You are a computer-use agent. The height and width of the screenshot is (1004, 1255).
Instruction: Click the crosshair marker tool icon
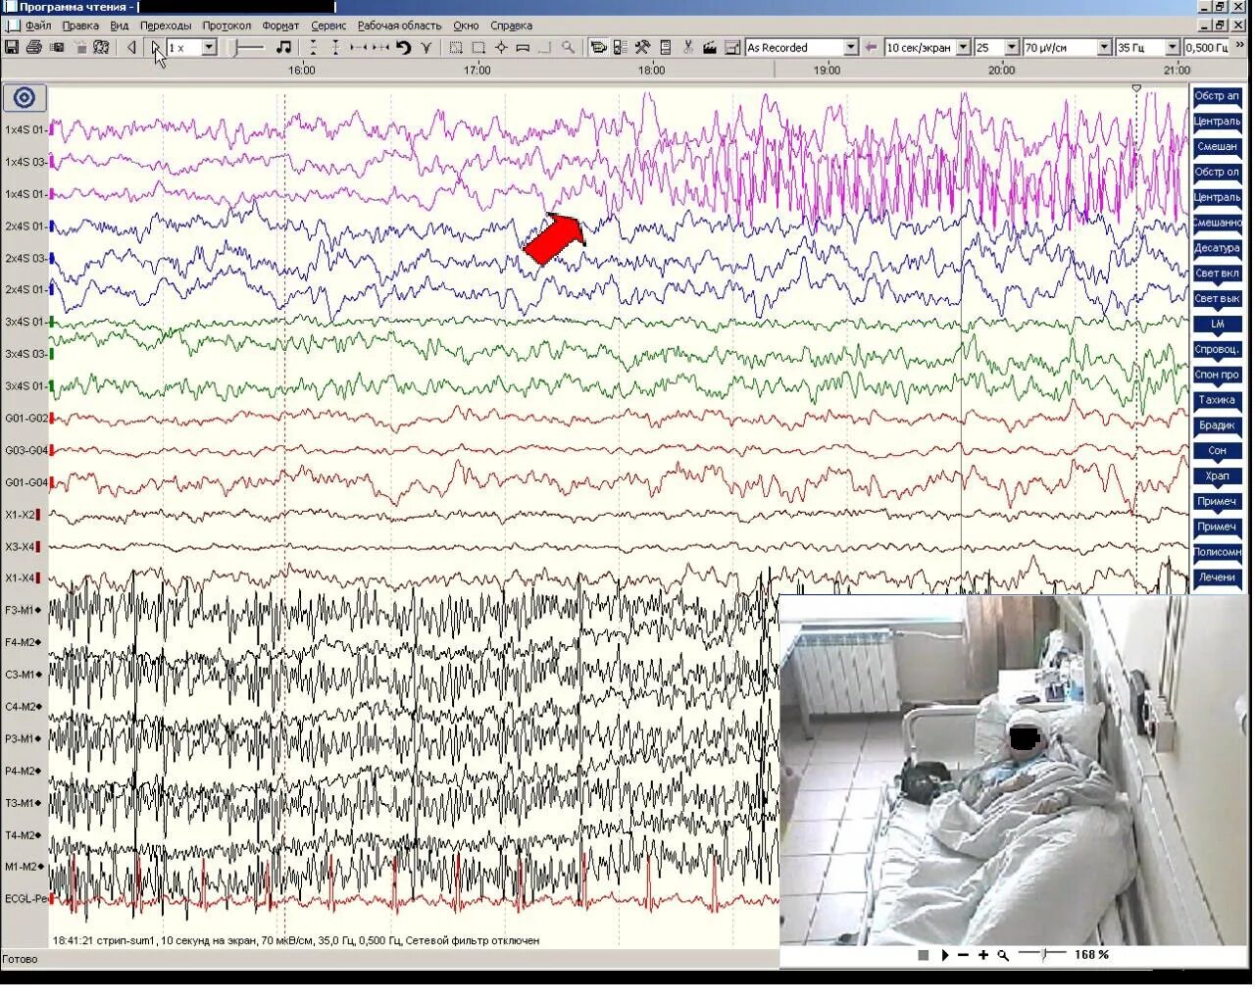(x=501, y=47)
